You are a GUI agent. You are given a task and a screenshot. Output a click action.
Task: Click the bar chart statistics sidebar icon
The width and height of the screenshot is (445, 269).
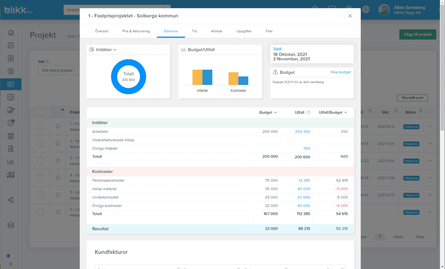[11, 162]
